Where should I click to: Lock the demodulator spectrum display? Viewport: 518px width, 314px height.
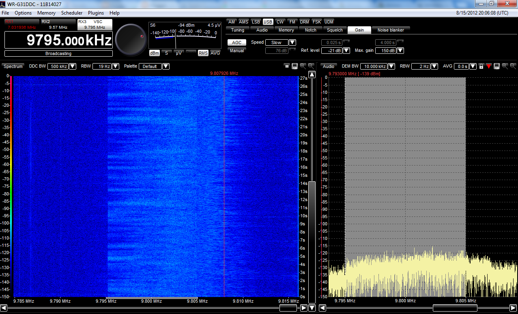click(x=481, y=66)
